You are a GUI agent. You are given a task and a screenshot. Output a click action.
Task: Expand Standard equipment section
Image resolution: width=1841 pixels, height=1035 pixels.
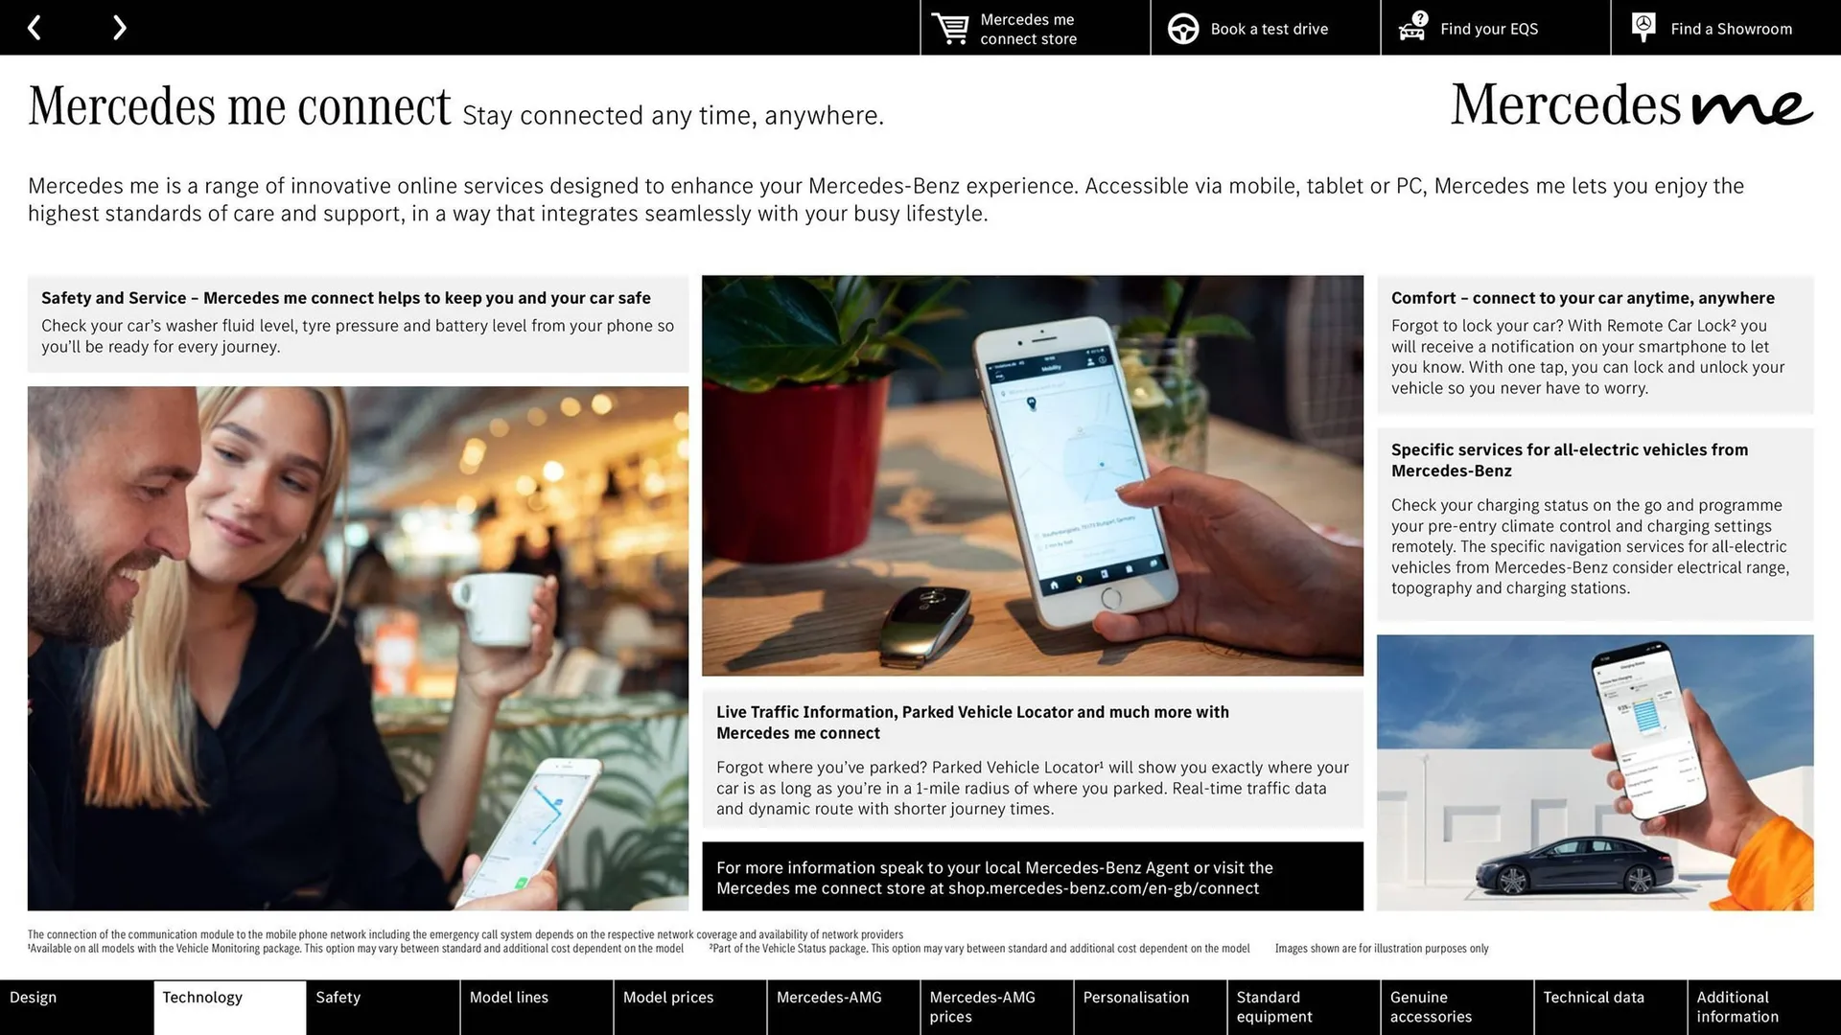coord(1300,1007)
